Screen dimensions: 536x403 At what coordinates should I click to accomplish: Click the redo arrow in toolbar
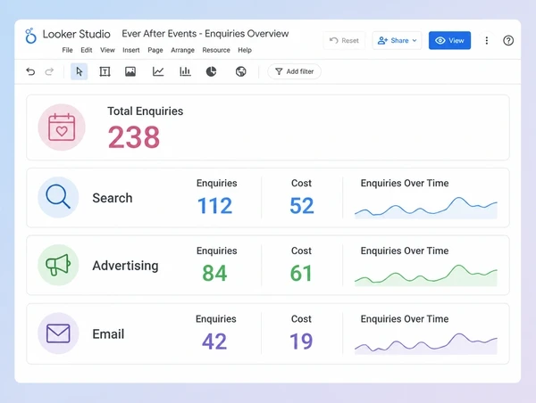(49, 71)
